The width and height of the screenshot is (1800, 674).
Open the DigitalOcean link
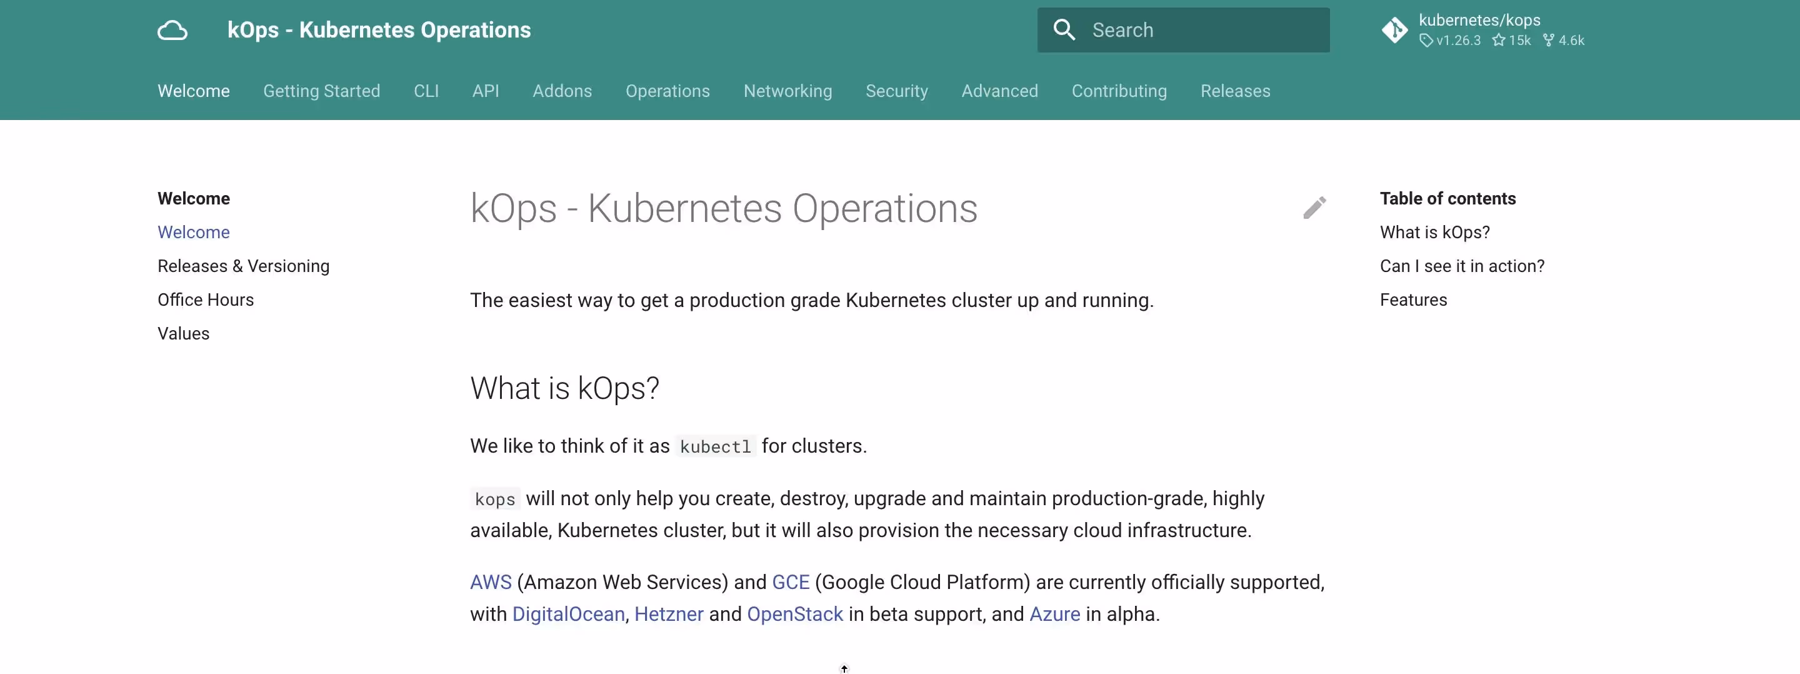[x=567, y=614]
